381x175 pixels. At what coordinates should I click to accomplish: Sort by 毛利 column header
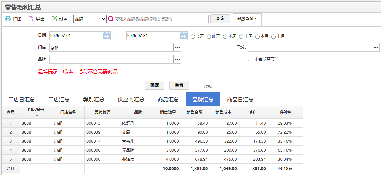pos(252,112)
